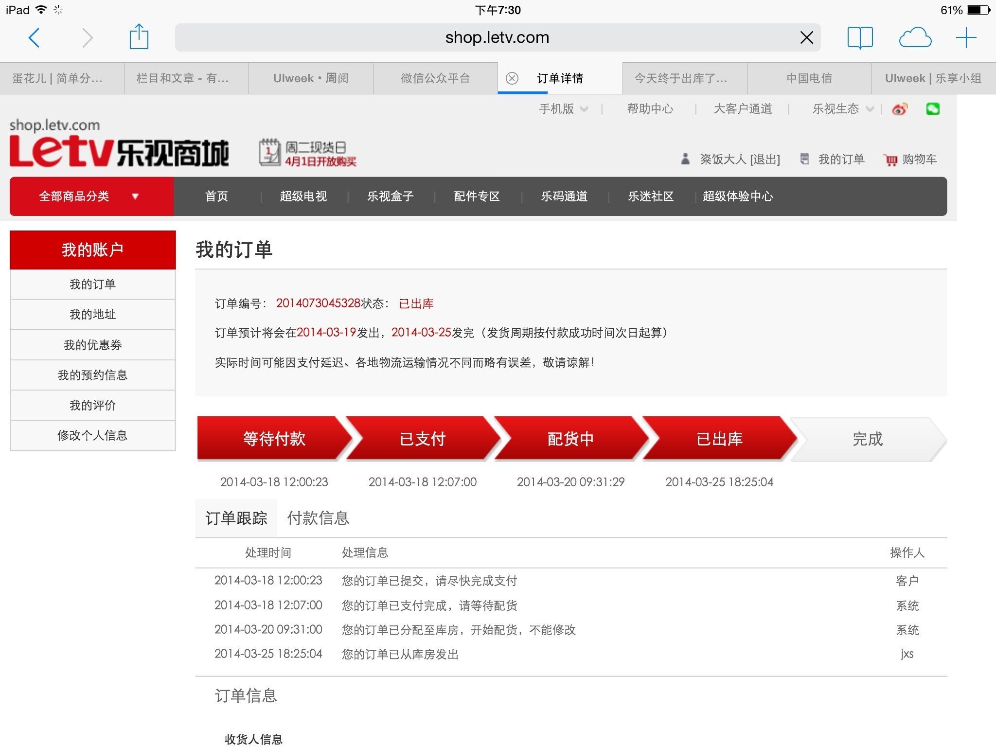Expand 全部商品分类 category menu
Viewport: 996px width, 747px height.
tap(91, 196)
